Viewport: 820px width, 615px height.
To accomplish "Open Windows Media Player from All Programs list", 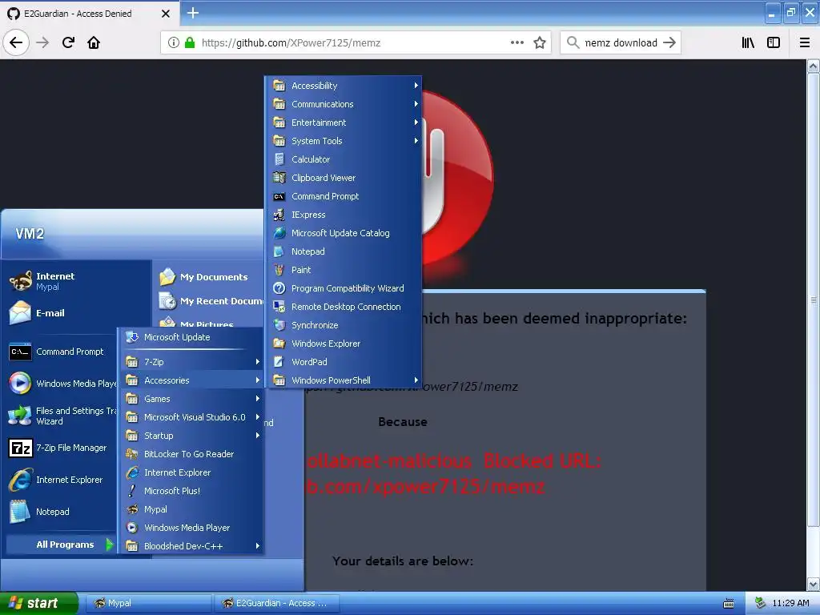I will pyautogui.click(x=191, y=528).
